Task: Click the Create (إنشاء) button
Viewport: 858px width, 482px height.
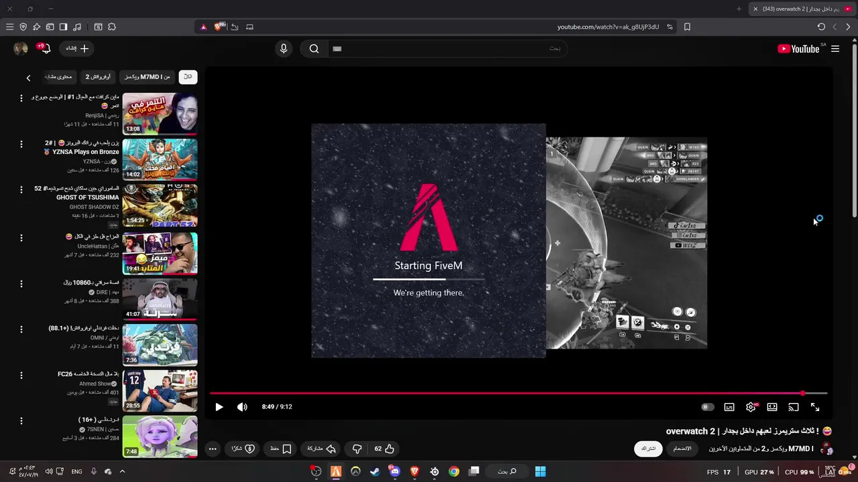Action: [x=77, y=48]
